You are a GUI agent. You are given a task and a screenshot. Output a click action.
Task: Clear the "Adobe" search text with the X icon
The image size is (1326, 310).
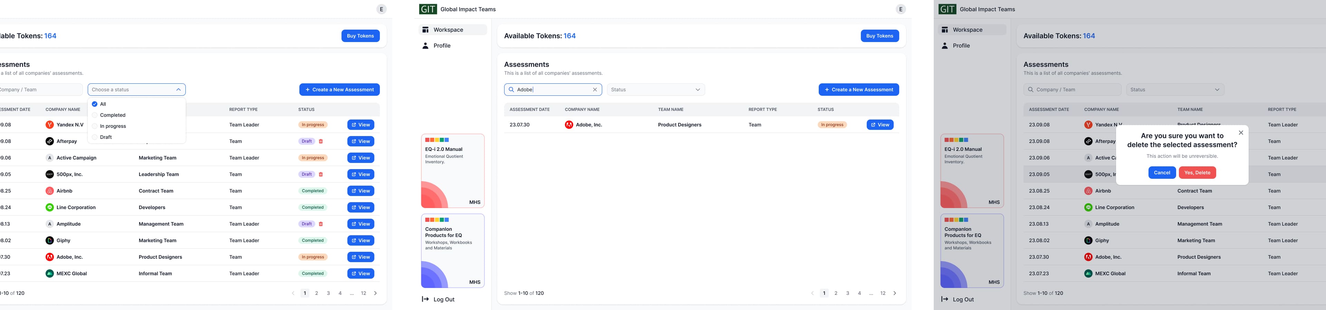tap(595, 90)
